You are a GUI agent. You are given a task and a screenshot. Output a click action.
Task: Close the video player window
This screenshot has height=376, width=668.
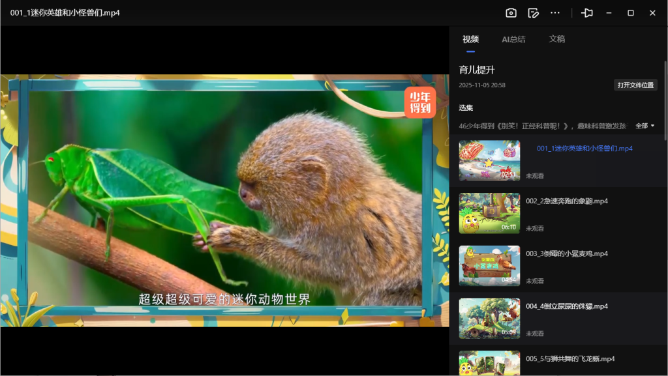pyautogui.click(x=652, y=13)
